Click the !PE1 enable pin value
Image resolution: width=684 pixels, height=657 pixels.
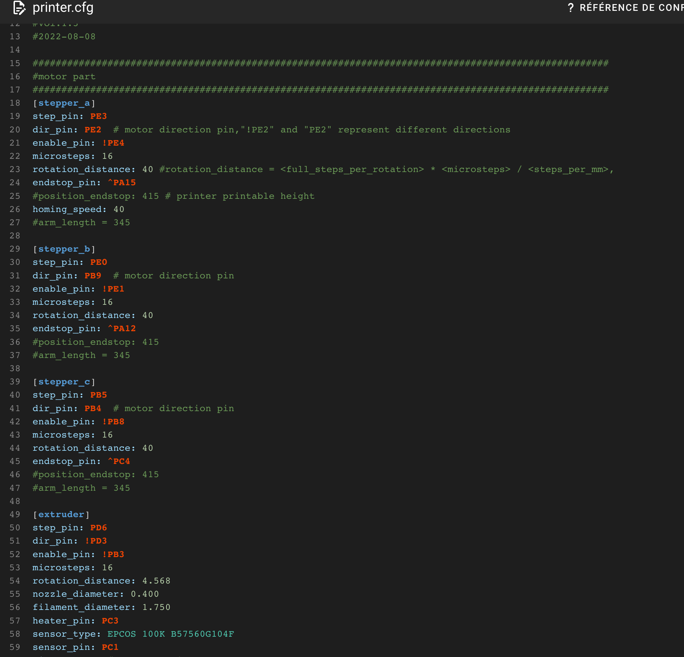pyautogui.click(x=113, y=289)
